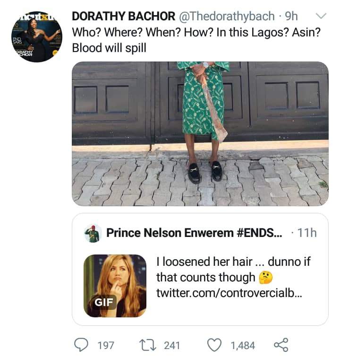View the green dress photo attachment
This screenshot has width=340, height=359.
[x=200, y=134]
